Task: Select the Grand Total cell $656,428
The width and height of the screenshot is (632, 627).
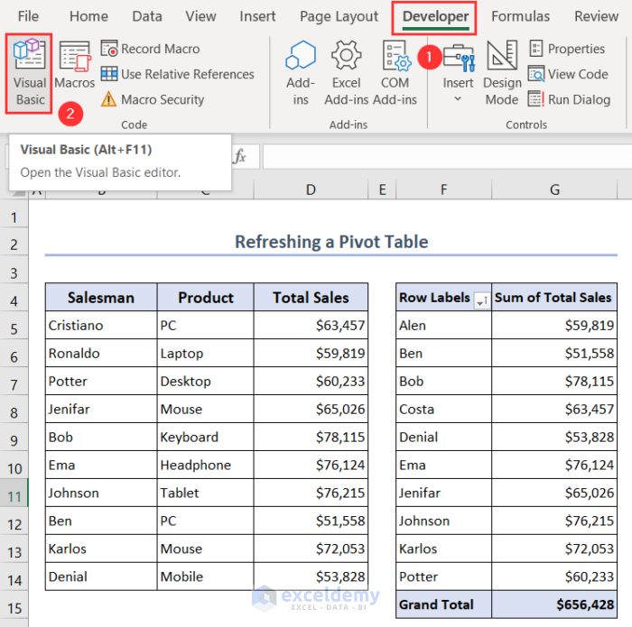Action: (553, 604)
